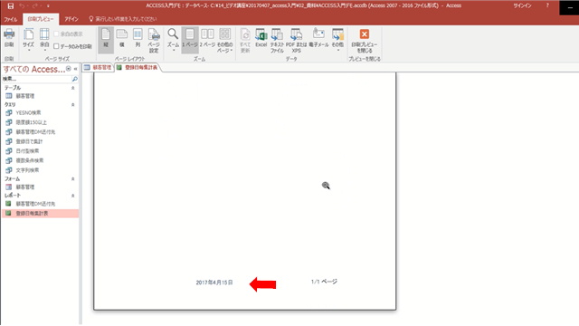Click the 検索 search box in navigation pane
579x326 pixels.
click(x=37, y=79)
